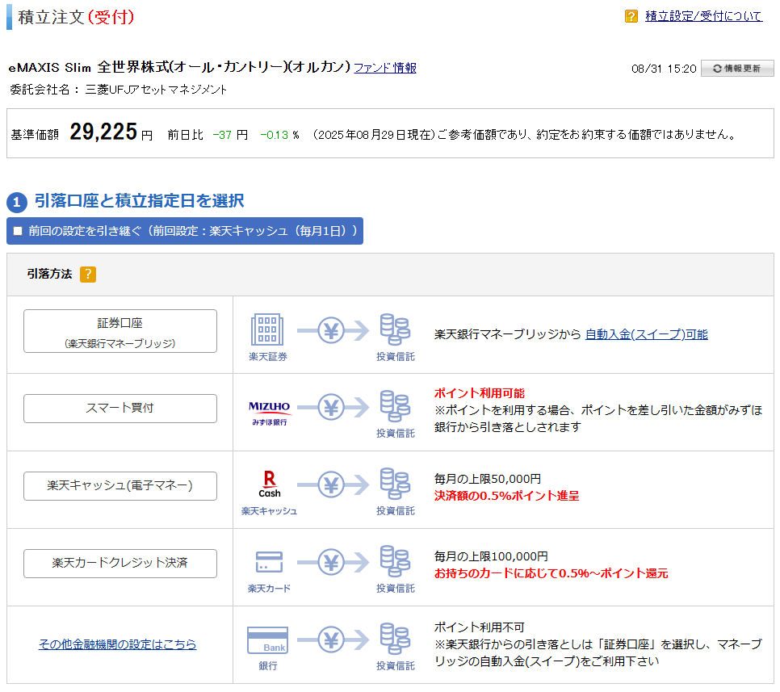
Task: Click the 情報更新 refresh button
Action: [737, 68]
